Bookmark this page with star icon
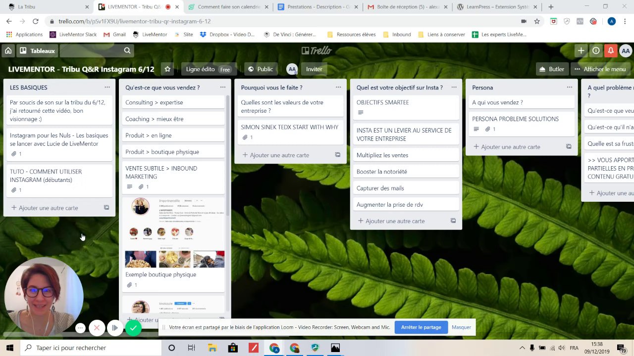Viewport: 634px width, 356px height. point(537,21)
